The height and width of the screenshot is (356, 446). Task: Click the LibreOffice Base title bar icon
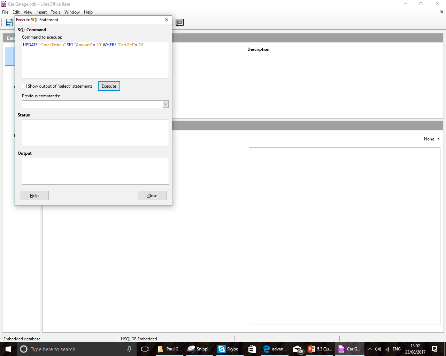point(3,4)
